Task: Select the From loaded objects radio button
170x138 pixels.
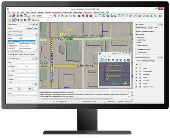Action: coord(8,32)
